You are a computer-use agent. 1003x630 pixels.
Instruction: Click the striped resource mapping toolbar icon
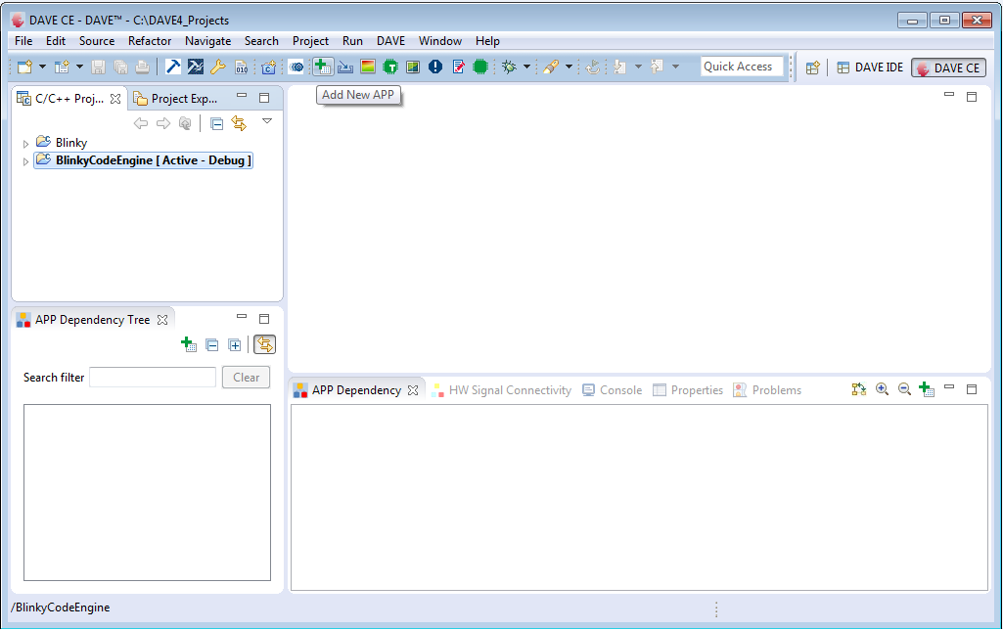368,67
